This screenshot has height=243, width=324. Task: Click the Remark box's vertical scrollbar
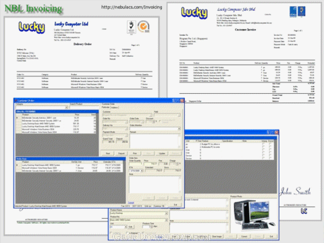[x=180, y=141]
